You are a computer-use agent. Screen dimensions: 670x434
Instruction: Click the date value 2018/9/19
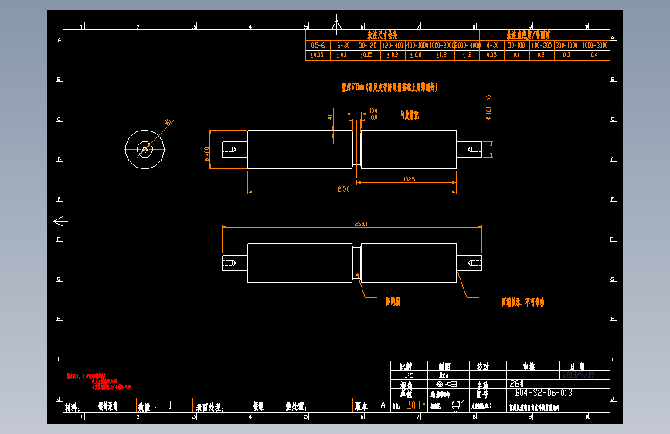(x=579, y=375)
